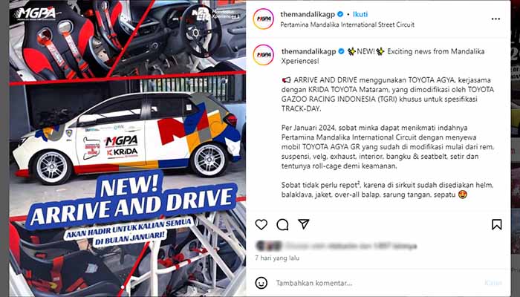
Task: Open themandalikagp username in the caption
Action: click(x=309, y=51)
